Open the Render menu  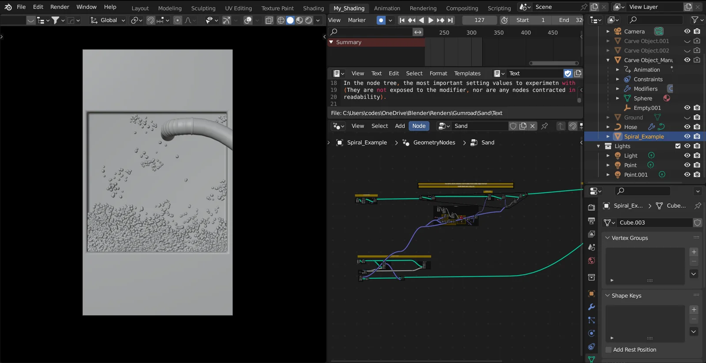click(60, 7)
